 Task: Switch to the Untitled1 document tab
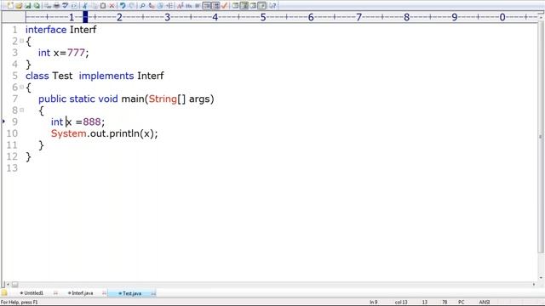tap(34, 293)
